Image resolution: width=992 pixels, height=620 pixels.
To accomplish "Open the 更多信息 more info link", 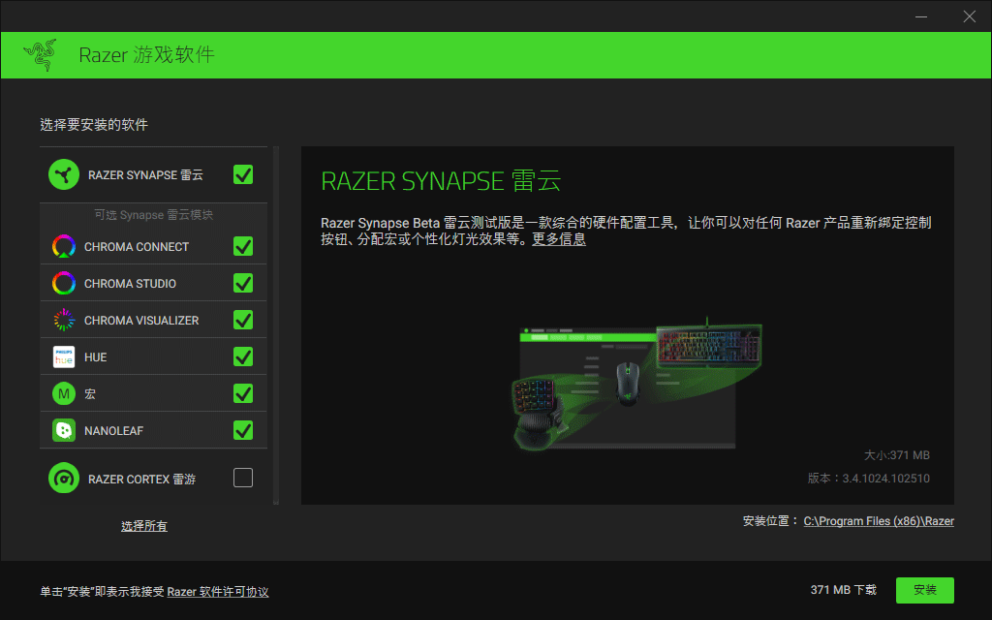I will (x=559, y=239).
